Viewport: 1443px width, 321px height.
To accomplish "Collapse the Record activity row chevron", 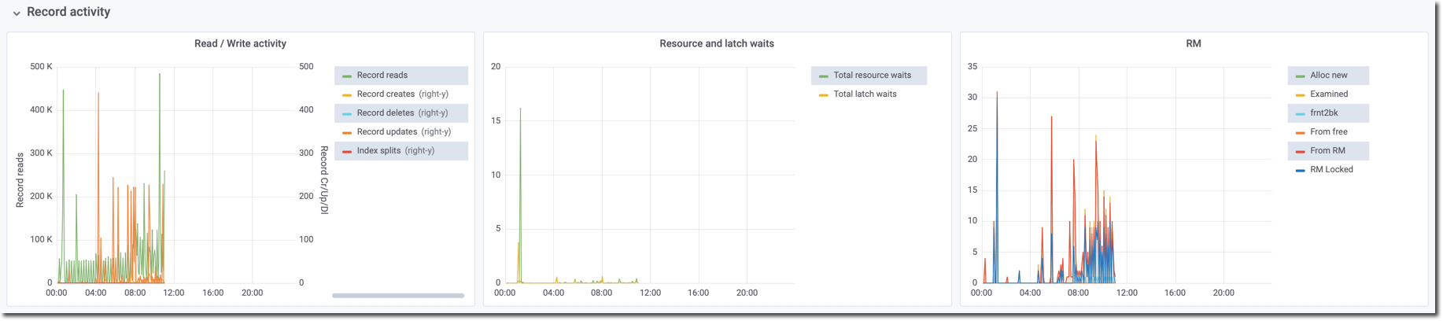I will [17, 13].
